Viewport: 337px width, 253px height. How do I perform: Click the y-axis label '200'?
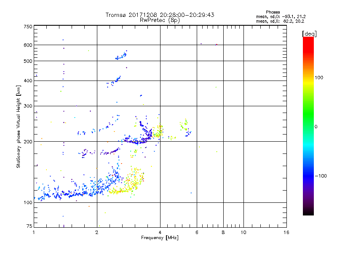click(x=28, y=142)
